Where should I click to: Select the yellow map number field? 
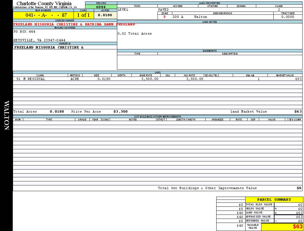click(x=43, y=15)
